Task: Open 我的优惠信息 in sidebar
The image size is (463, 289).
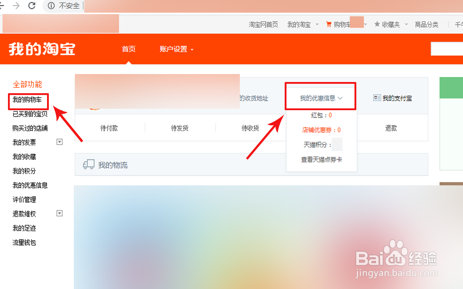Action: point(30,185)
